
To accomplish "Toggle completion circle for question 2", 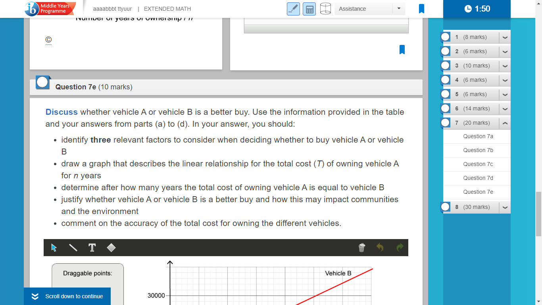I will tap(446, 51).
